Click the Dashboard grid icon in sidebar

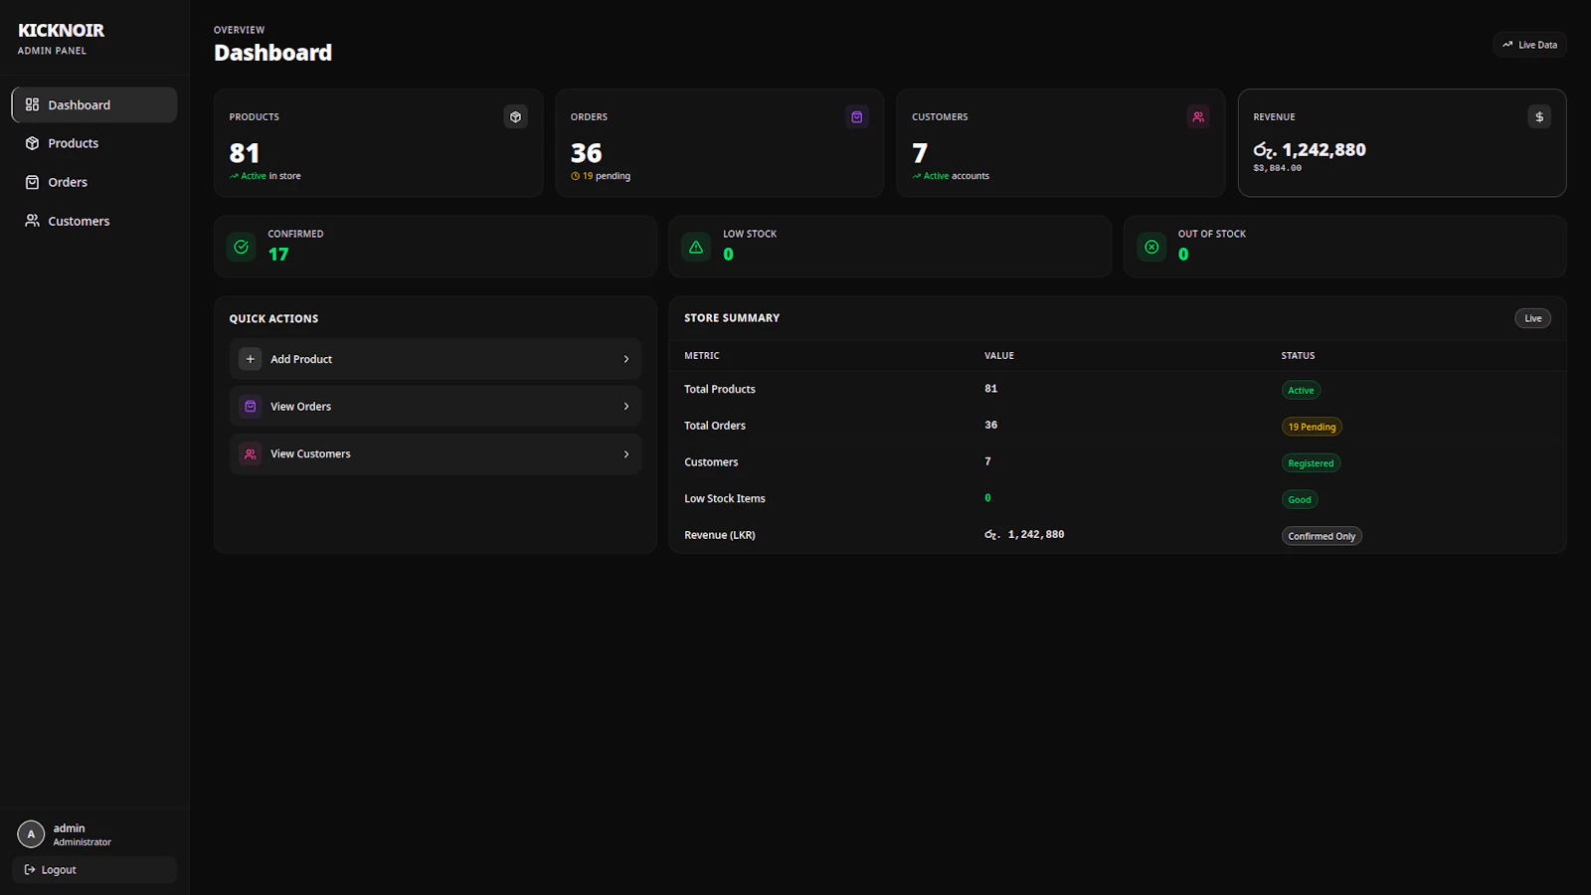(32, 104)
